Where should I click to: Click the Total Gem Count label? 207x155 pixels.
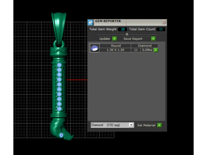click(x=142, y=29)
